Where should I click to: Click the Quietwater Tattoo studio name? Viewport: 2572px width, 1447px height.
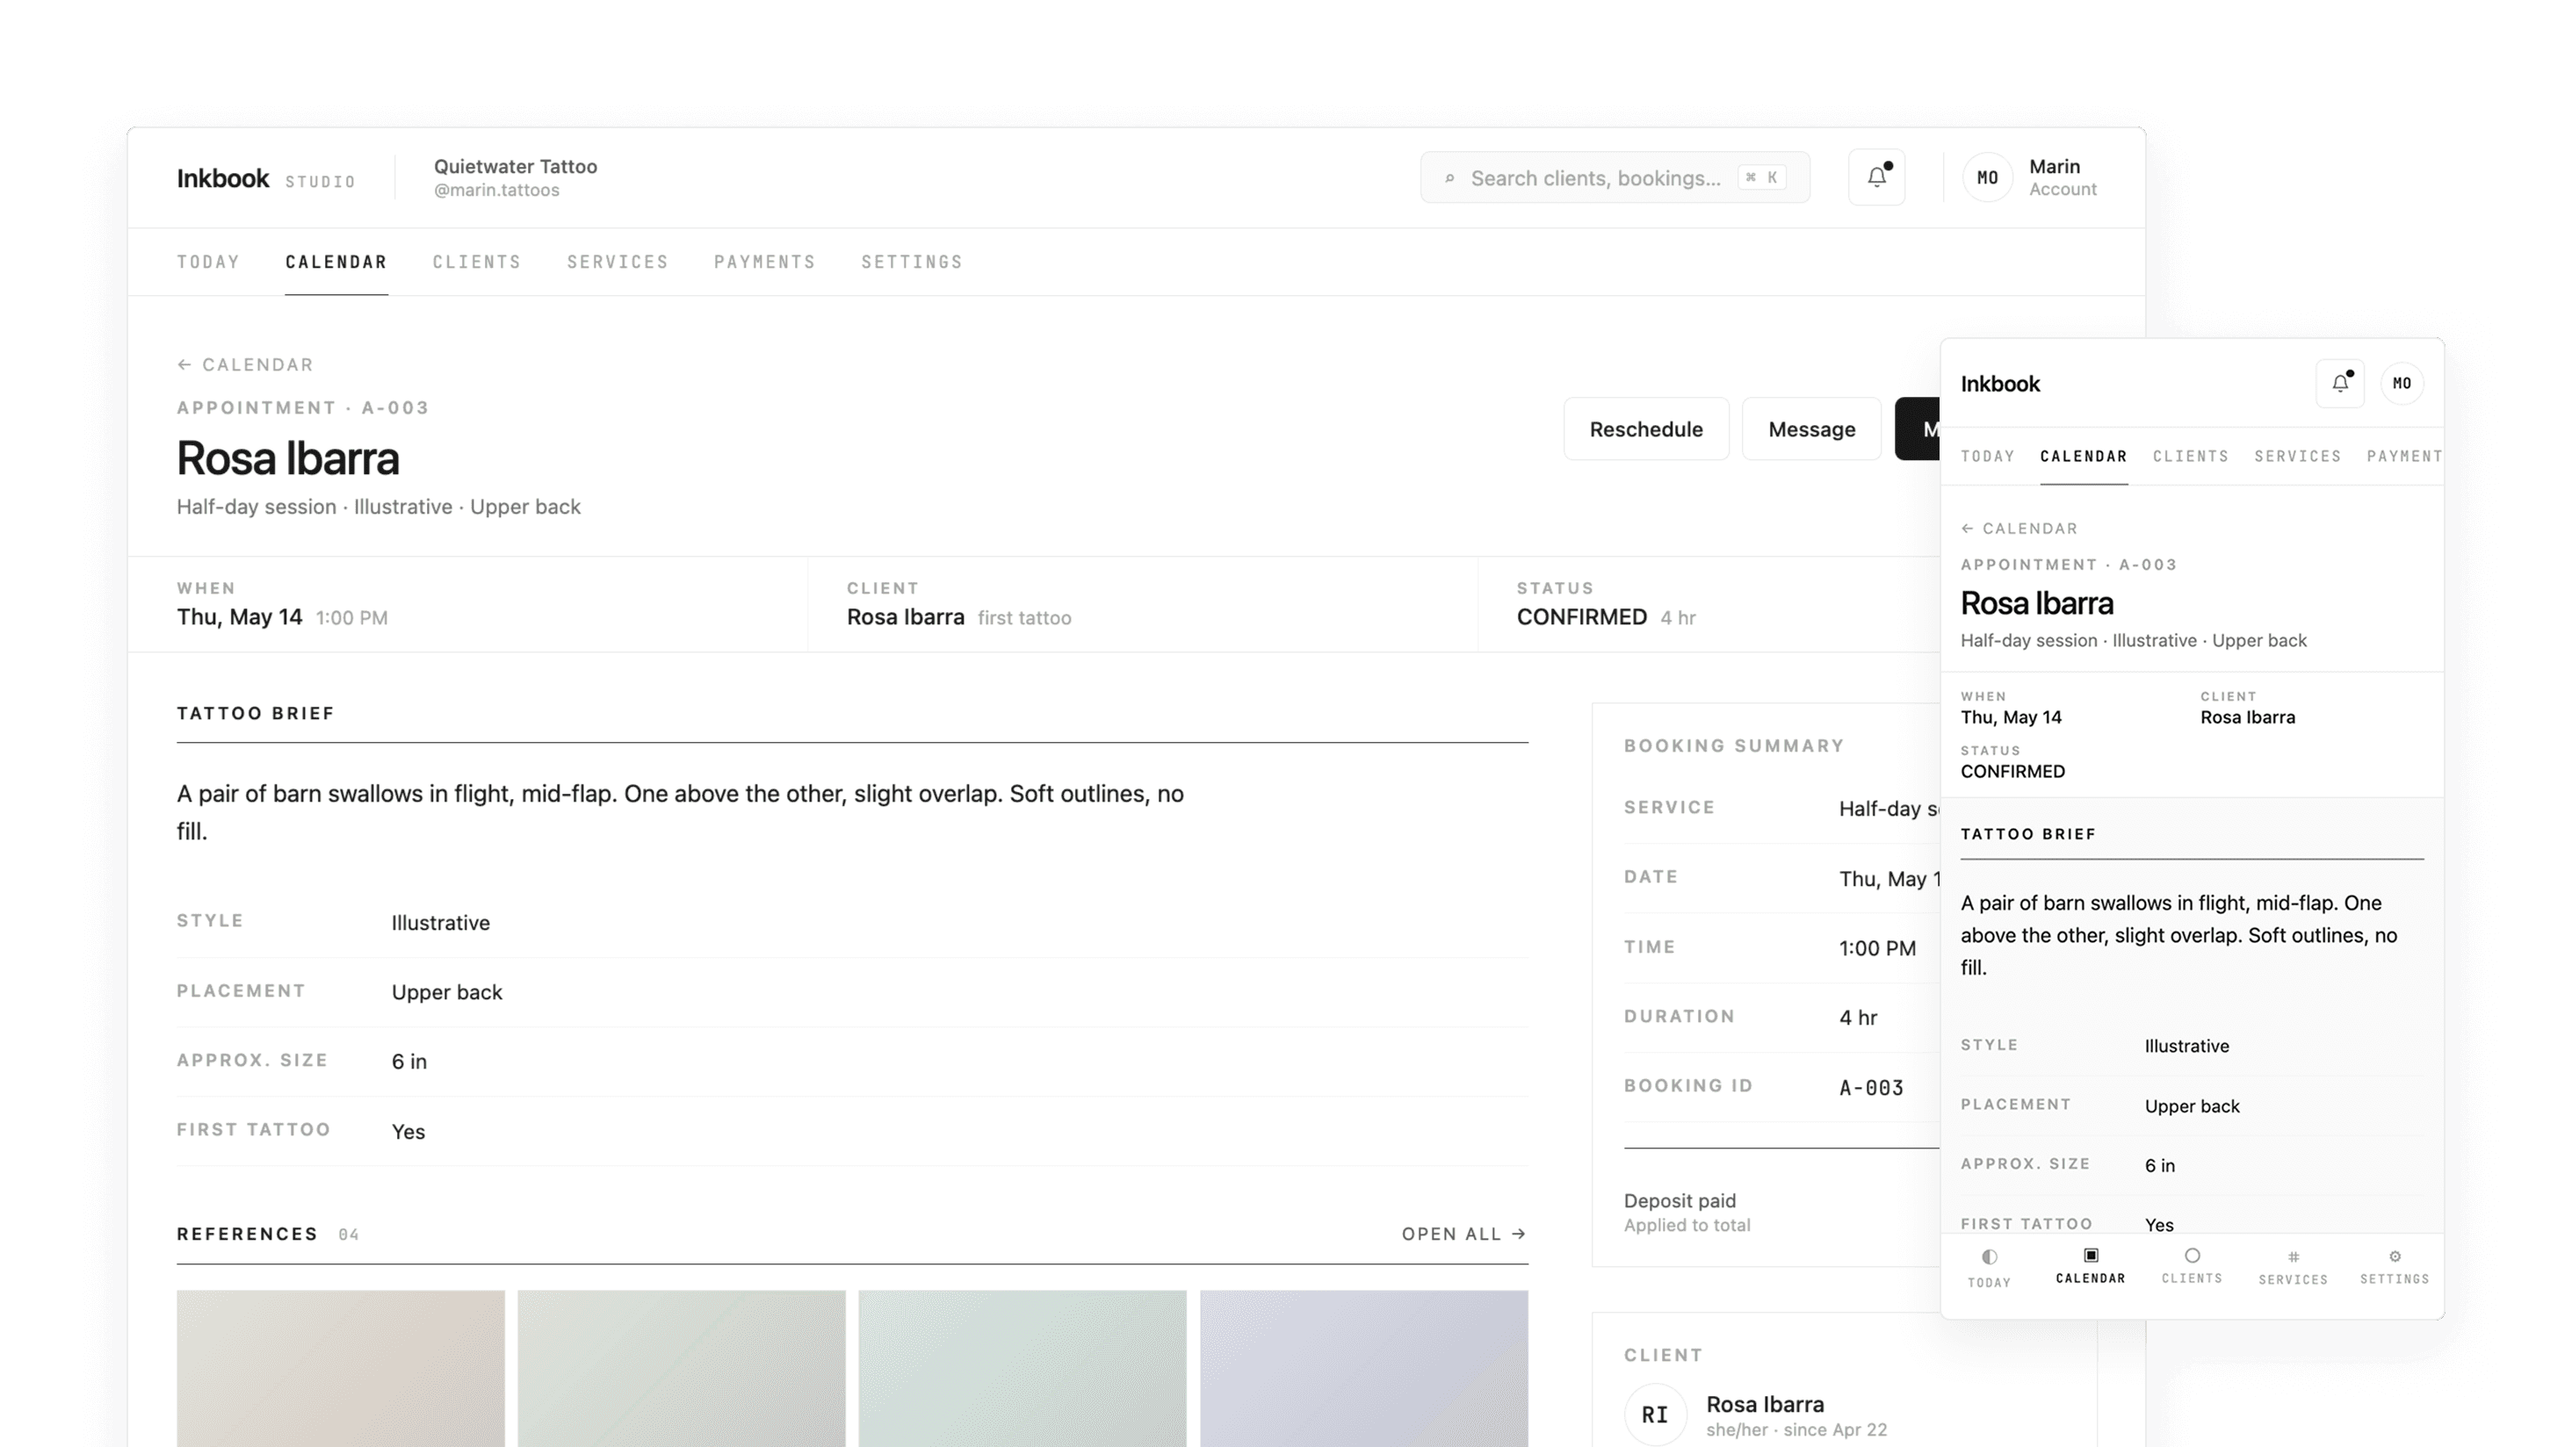(x=516, y=167)
